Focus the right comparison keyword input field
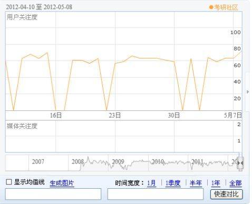 pyautogui.click(x=156, y=194)
